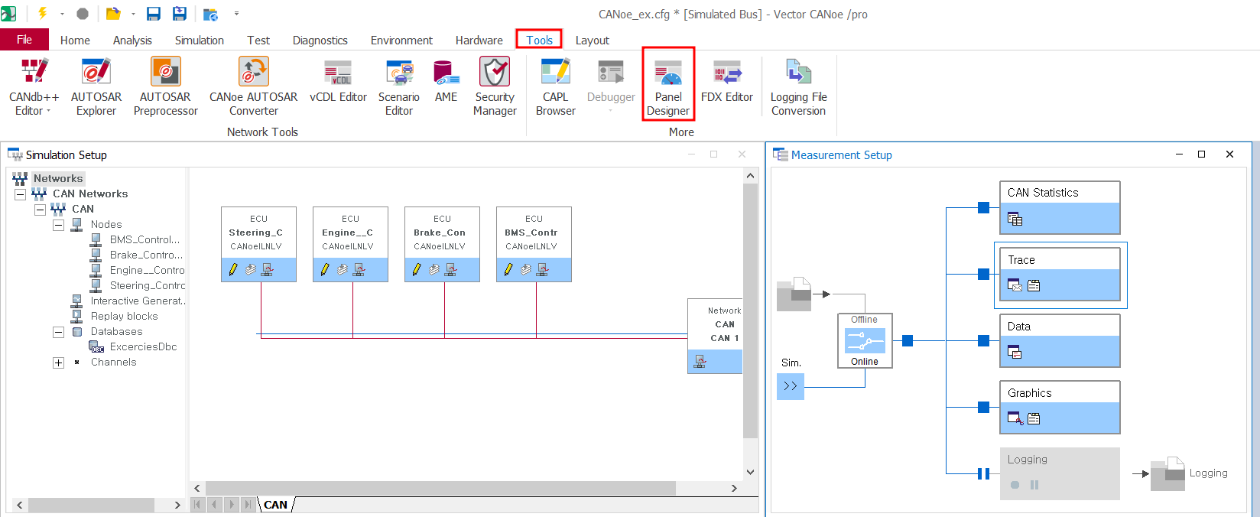Open Logging File Conversion tool
The image size is (1260, 517).
798,86
